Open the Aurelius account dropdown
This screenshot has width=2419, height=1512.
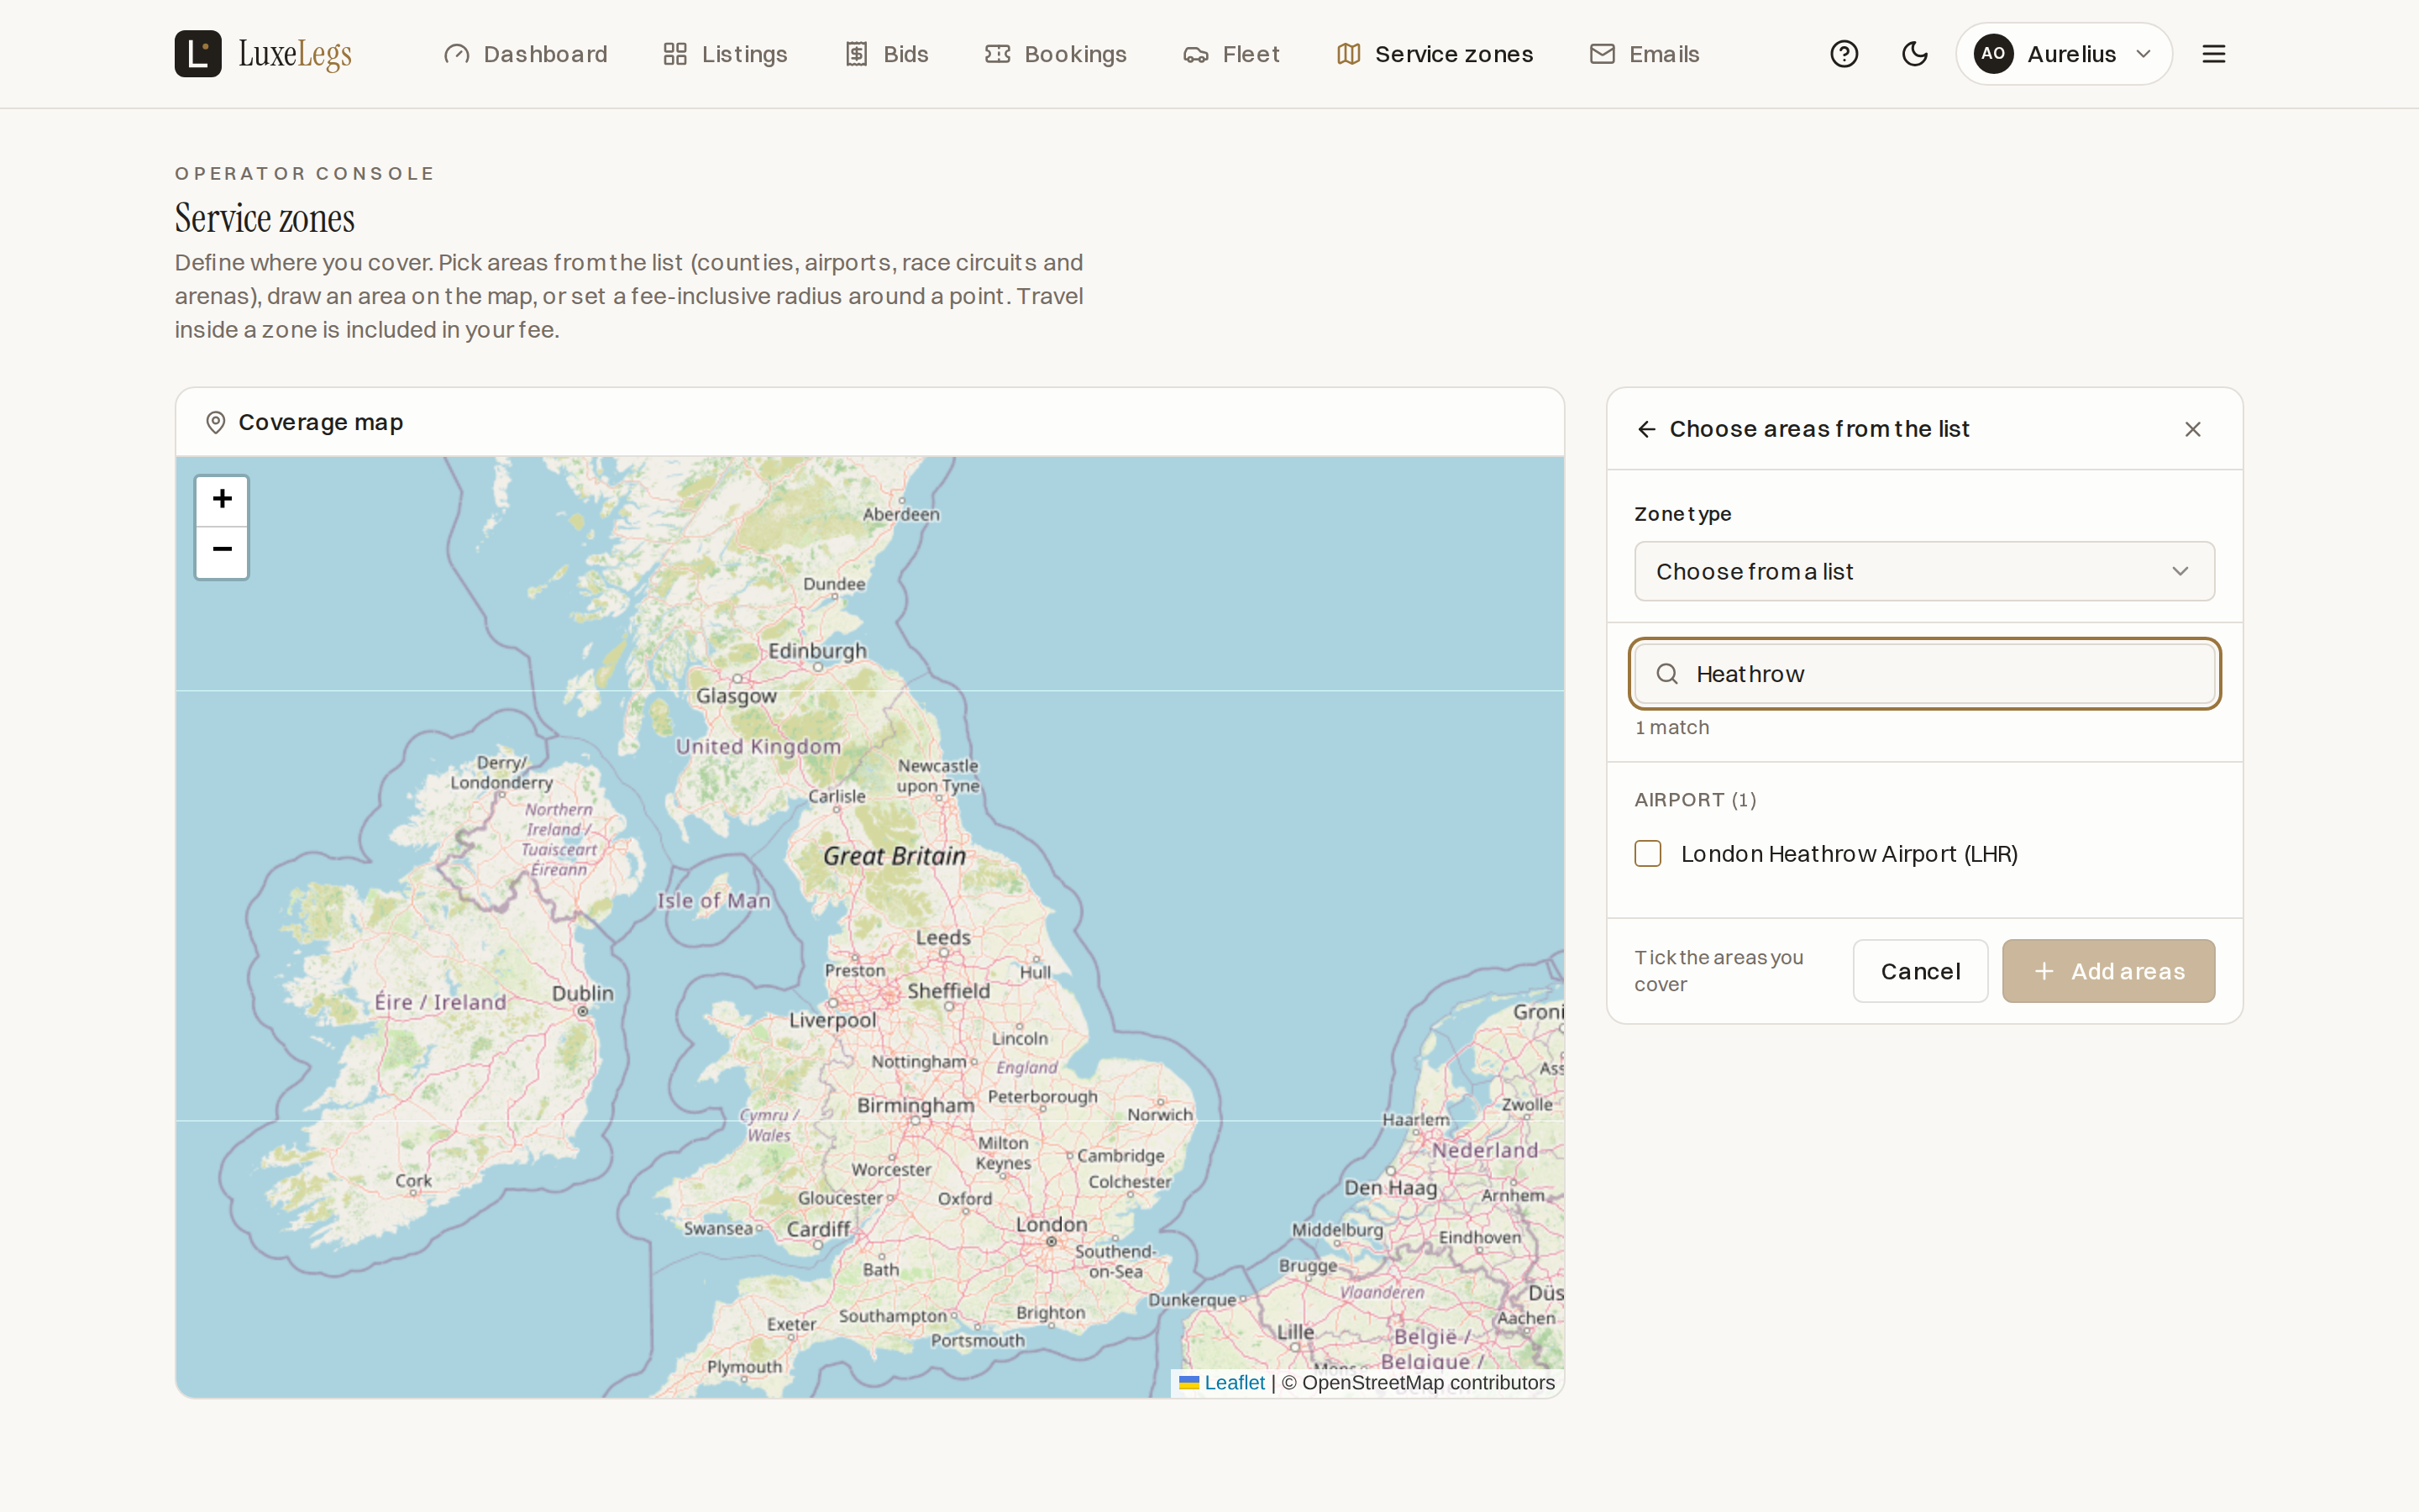2065,54
